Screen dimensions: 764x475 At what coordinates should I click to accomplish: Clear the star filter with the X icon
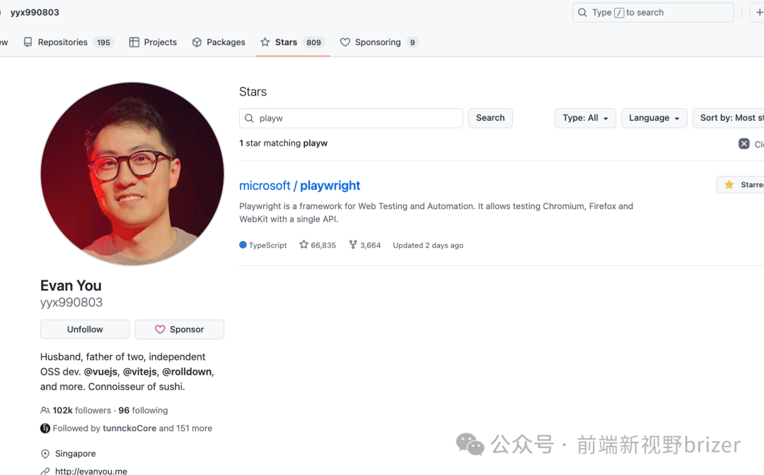744,143
